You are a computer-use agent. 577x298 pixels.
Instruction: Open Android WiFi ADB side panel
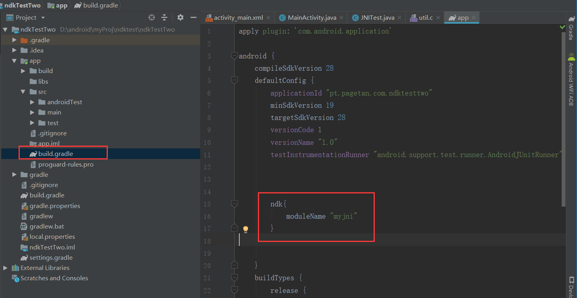click(571, 79)
